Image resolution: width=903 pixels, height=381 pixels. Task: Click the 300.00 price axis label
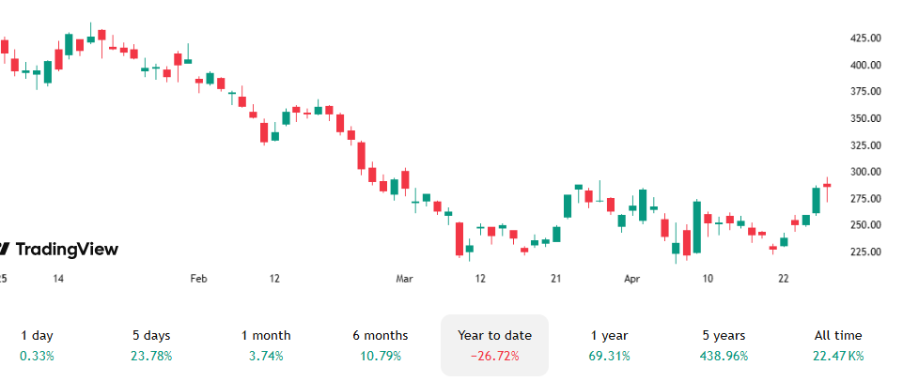(864, 173)
